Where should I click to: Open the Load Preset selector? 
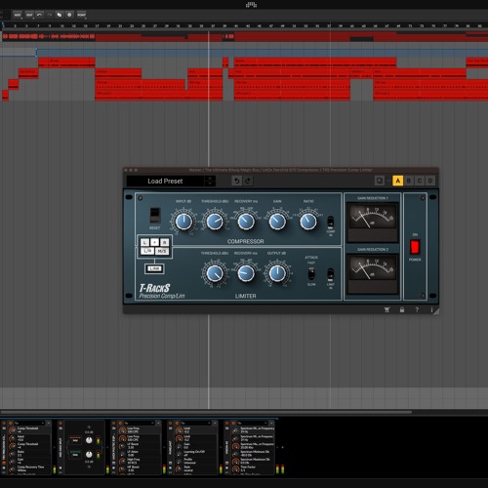[165, 181]
